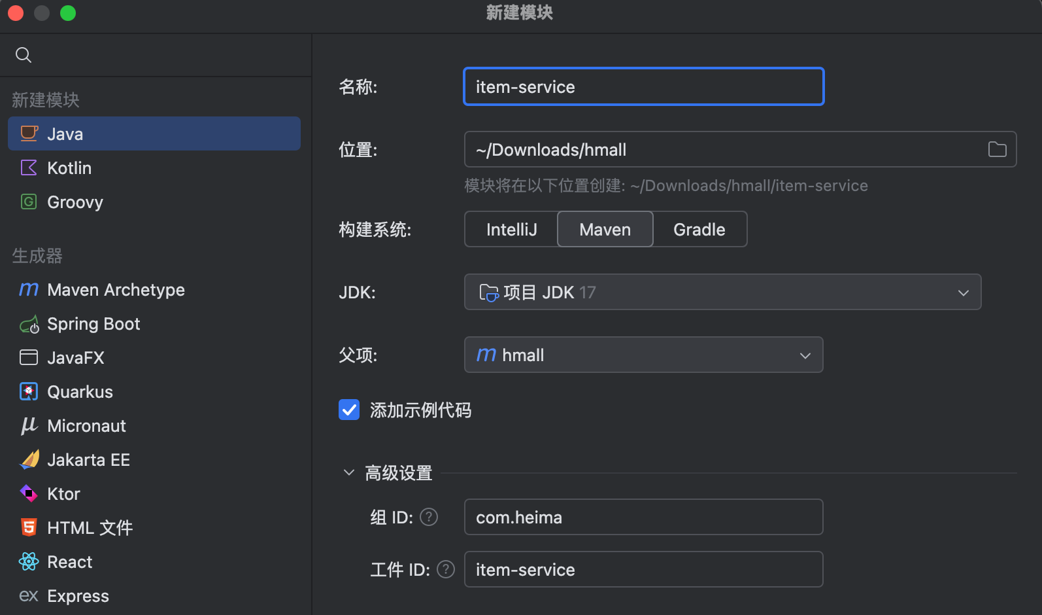The image size is (1042, 615).
Task: Choose IntelliJ build system
Action: point(511,229)
